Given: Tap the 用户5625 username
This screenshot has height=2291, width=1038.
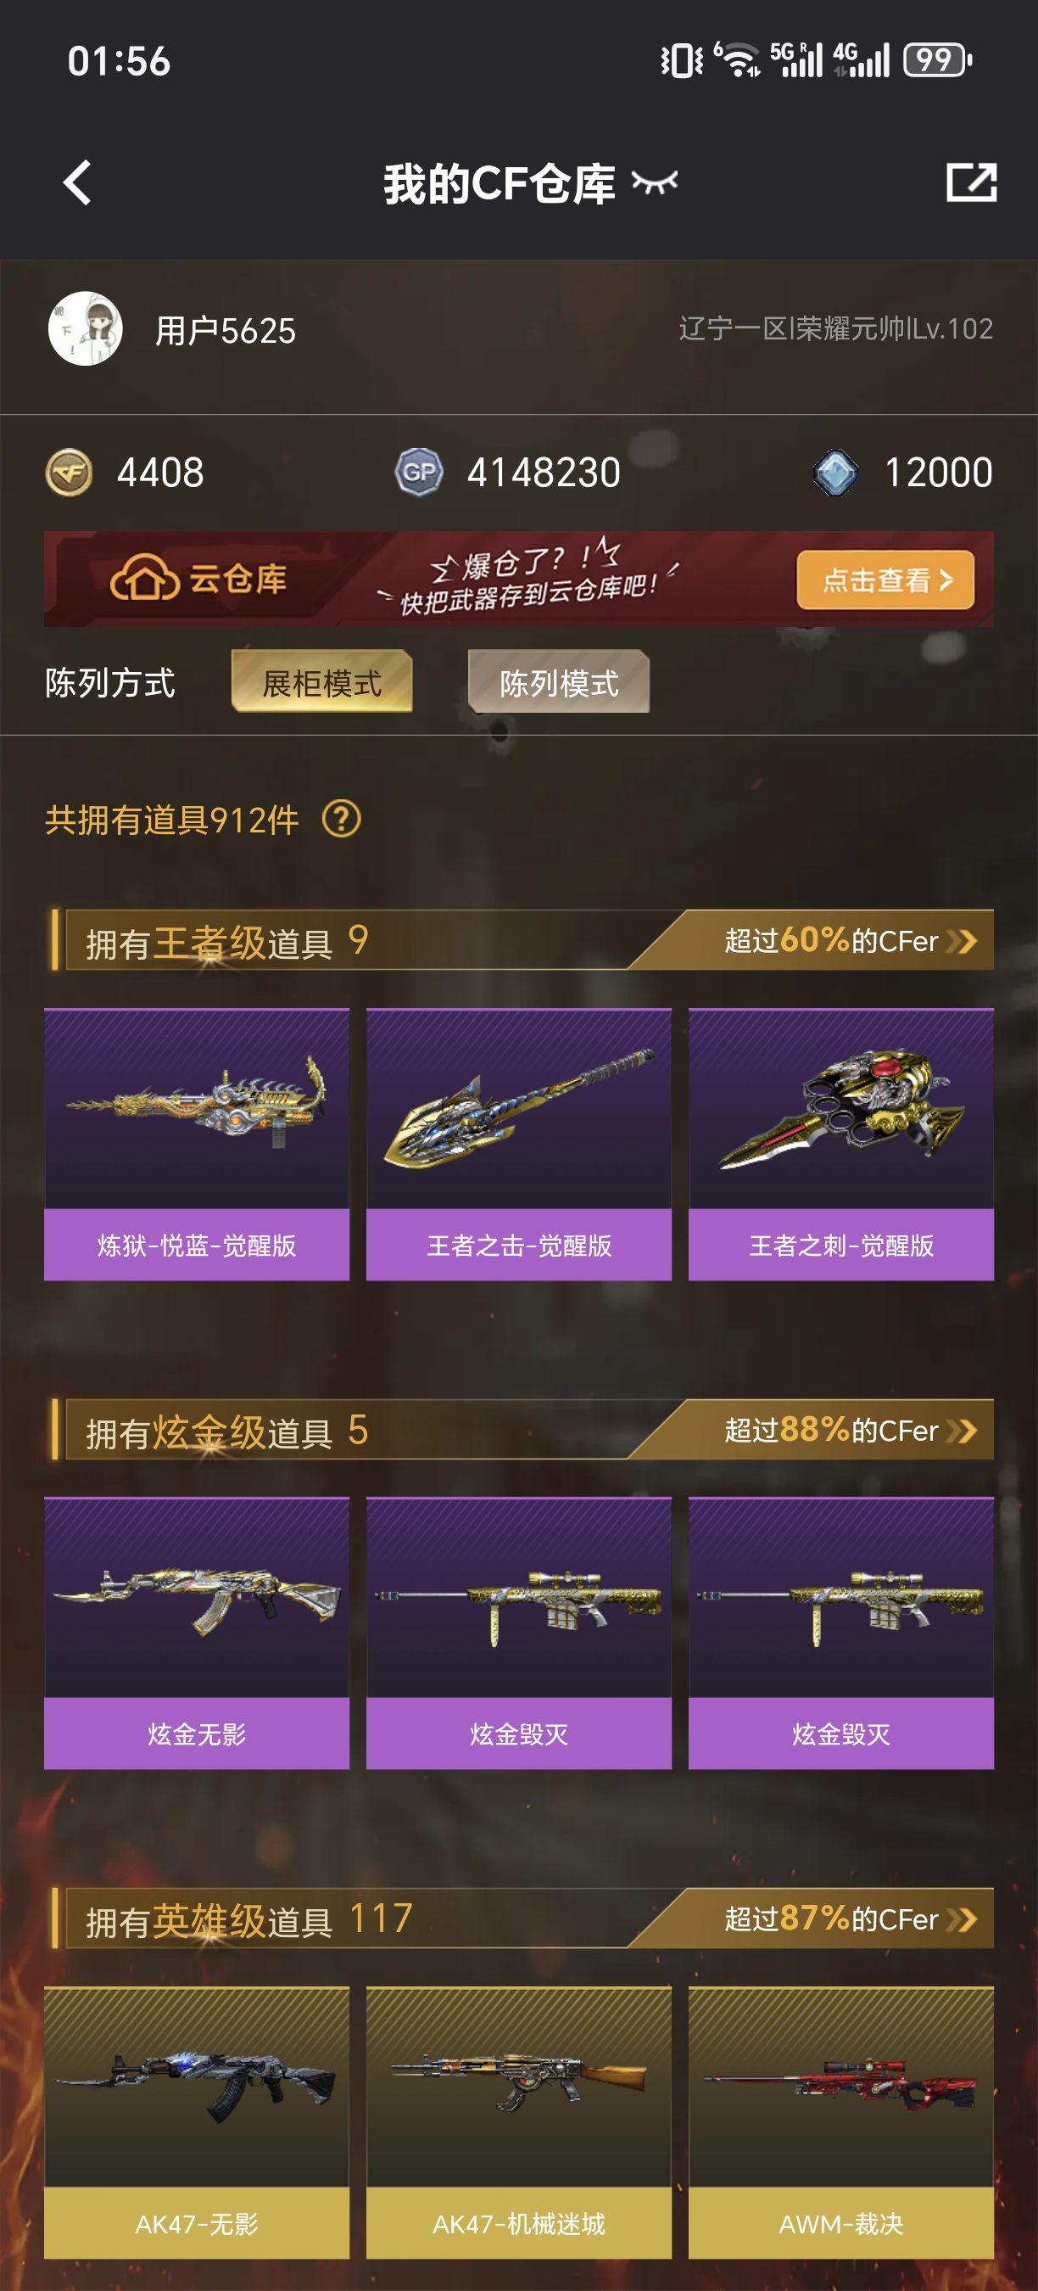Looking at the screenshot, I should (x=226, y=331).
